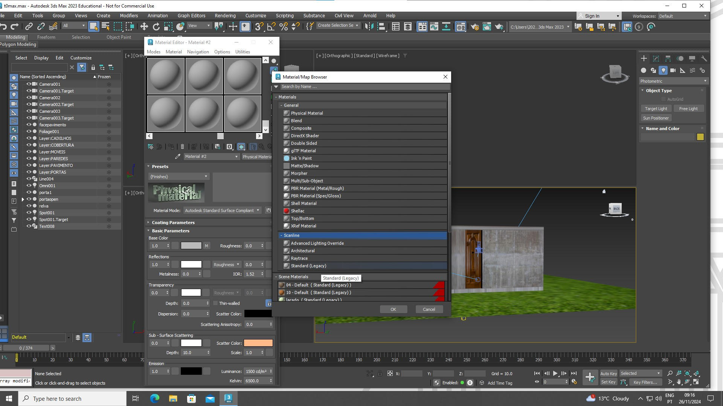Open File Explorer from the taskbar
The width and height of the screenshot is (723, 406).
click(x=173, y=398)
